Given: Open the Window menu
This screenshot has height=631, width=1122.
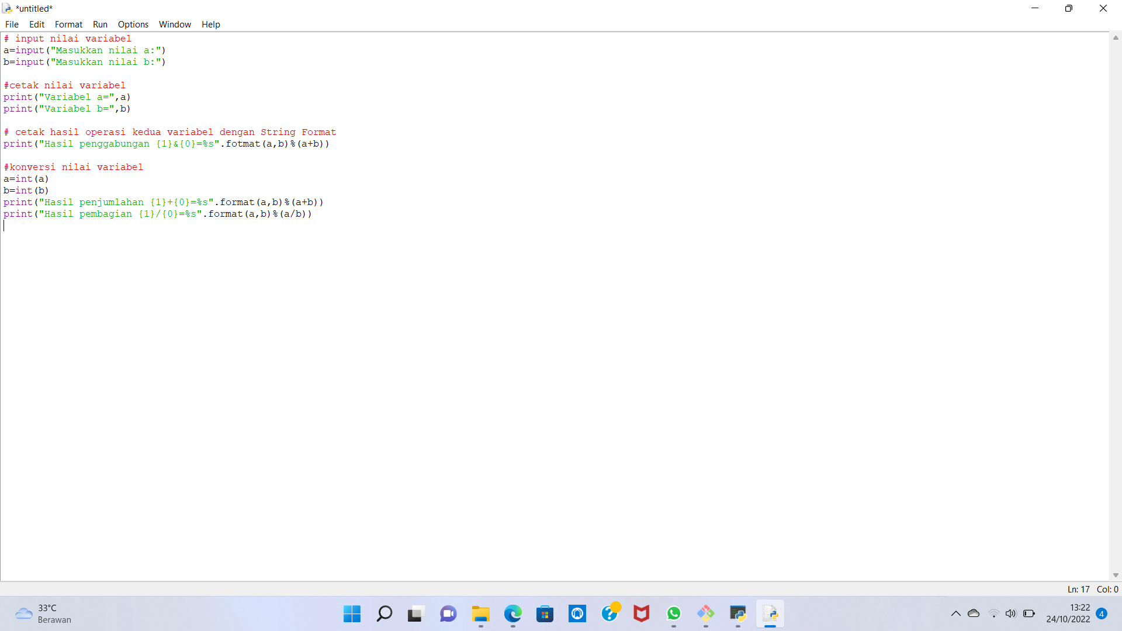Looking at the screenshot, I should 175,25.
